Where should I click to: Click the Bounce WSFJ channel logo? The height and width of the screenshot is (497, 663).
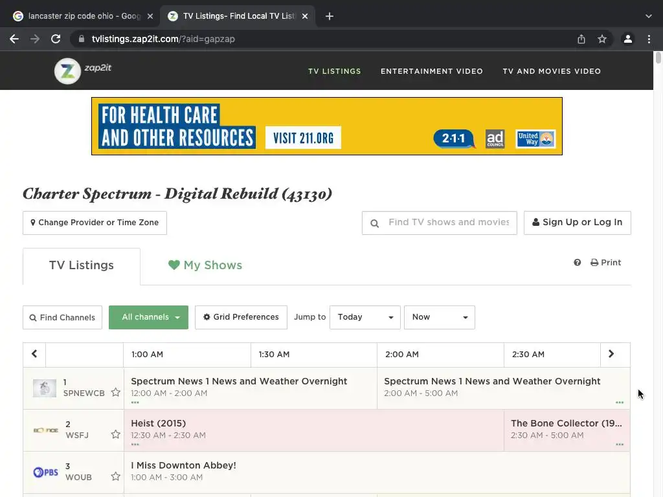46,430
